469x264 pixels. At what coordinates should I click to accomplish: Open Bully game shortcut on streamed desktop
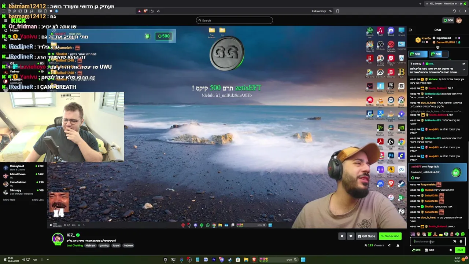pos(402,72)
